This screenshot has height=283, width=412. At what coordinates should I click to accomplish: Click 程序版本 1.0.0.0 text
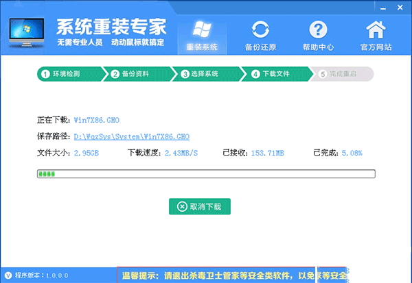coord(41,275)
